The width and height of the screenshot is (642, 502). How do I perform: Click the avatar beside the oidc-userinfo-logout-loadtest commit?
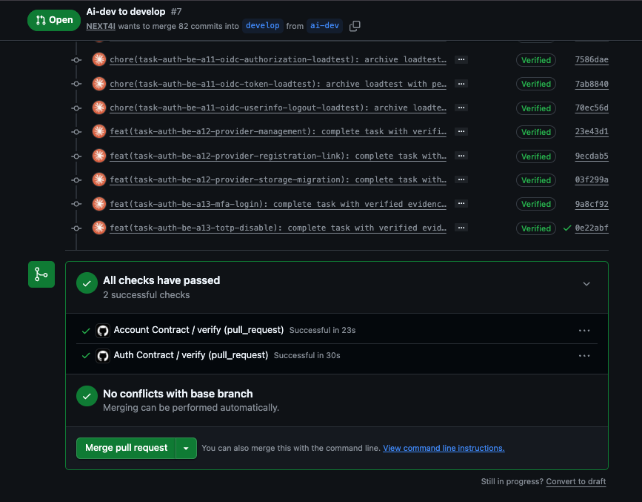coord(99,108)
